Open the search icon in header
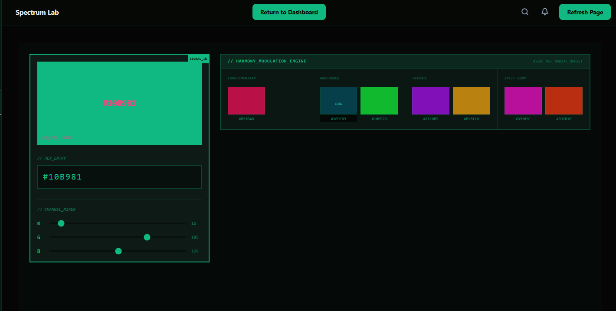616x311 pixels. click(525, 12)
